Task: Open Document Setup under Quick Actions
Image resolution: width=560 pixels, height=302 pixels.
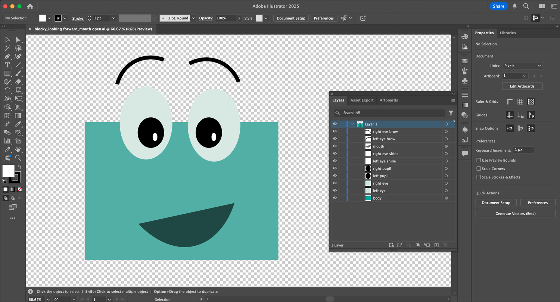Action: (496, 203)
